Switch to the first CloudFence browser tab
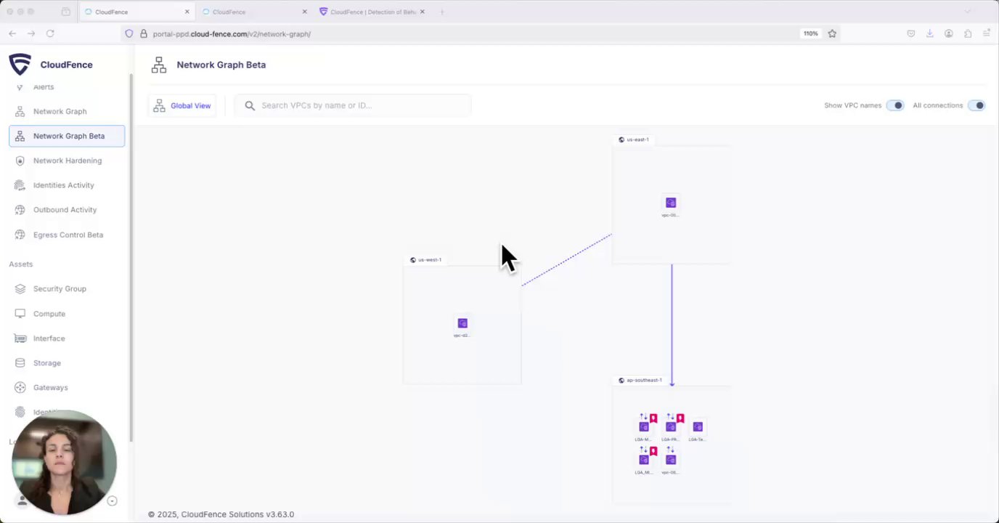999x523 pixels. (x=136, y=12)
